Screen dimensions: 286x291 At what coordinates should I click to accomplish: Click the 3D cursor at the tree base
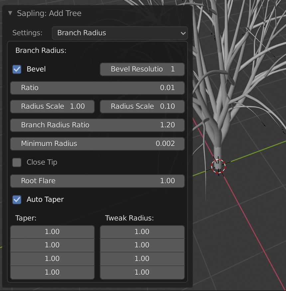click(x=218, y=165)
